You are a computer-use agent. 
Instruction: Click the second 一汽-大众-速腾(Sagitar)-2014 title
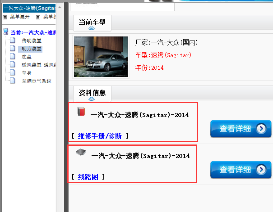coord(140,156)
